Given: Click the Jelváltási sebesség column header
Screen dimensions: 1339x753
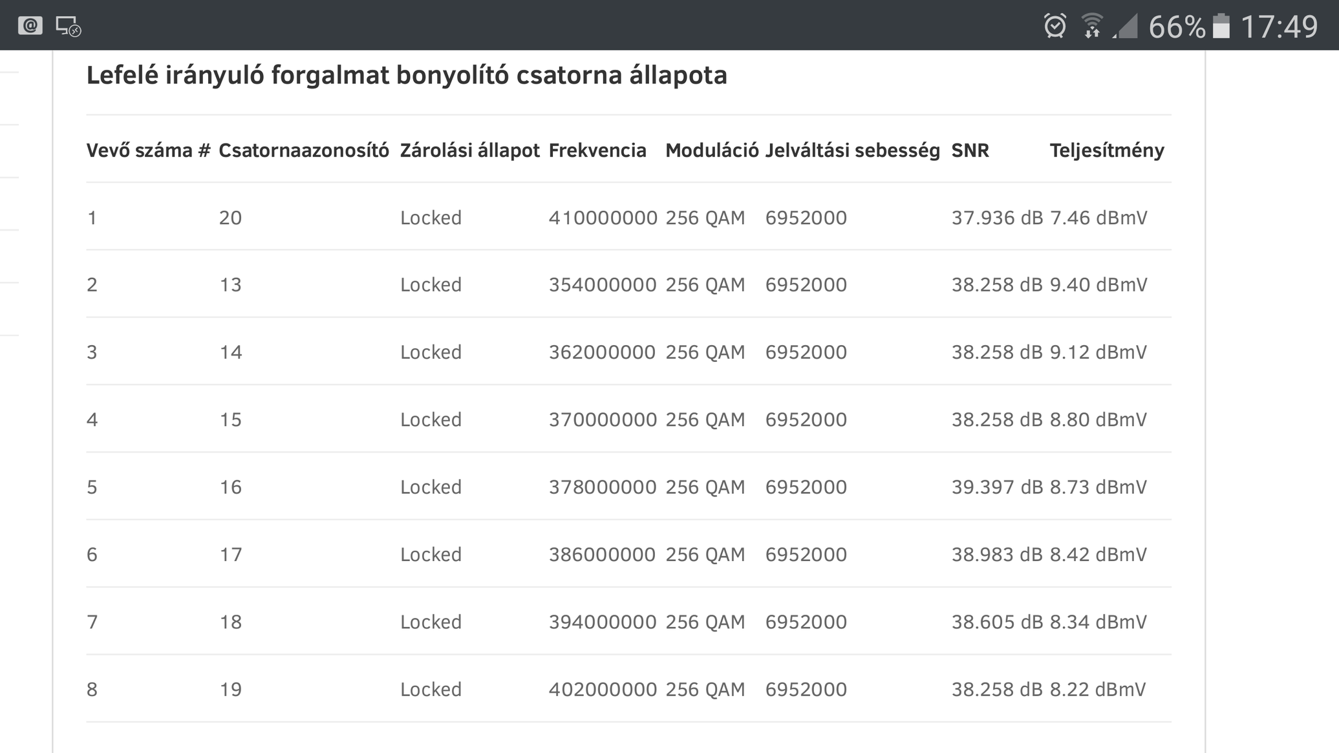Looking at the screenshot, I should point(852,151).
